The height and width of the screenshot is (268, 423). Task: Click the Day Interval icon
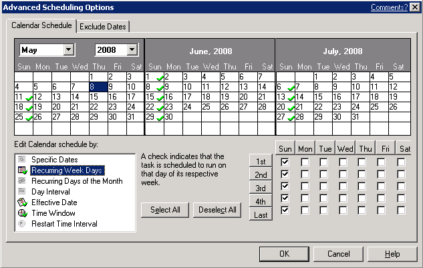(23, 192)
